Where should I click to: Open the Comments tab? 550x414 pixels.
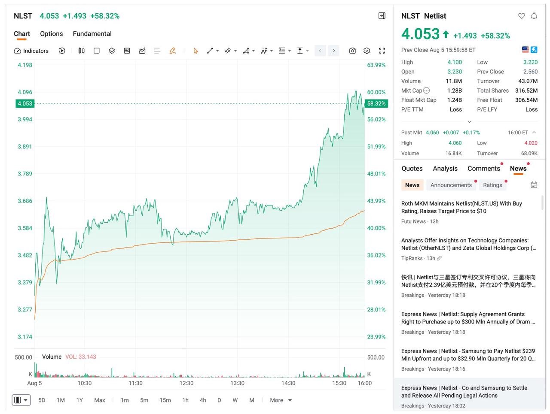484,169
